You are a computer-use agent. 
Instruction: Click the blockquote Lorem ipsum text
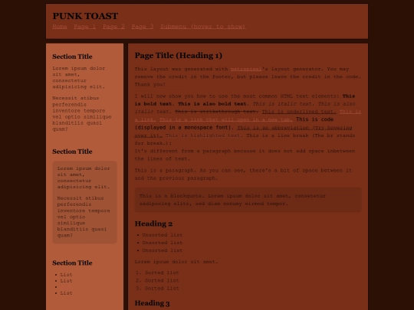[232, 200]
